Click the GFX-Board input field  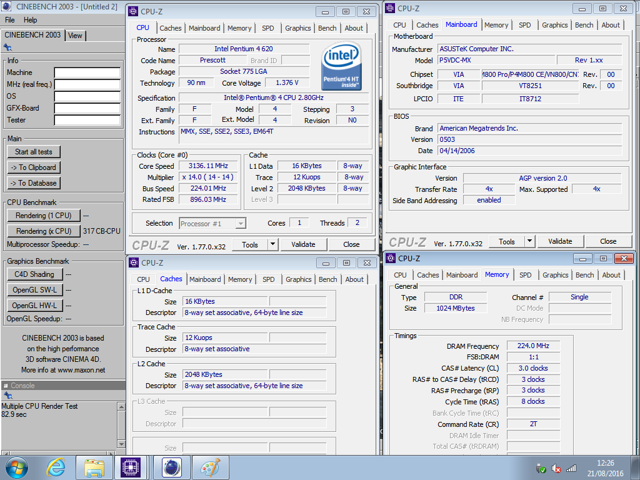click(87, 108)
